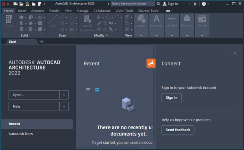Expand the Open button dropdown arrow

64,95
